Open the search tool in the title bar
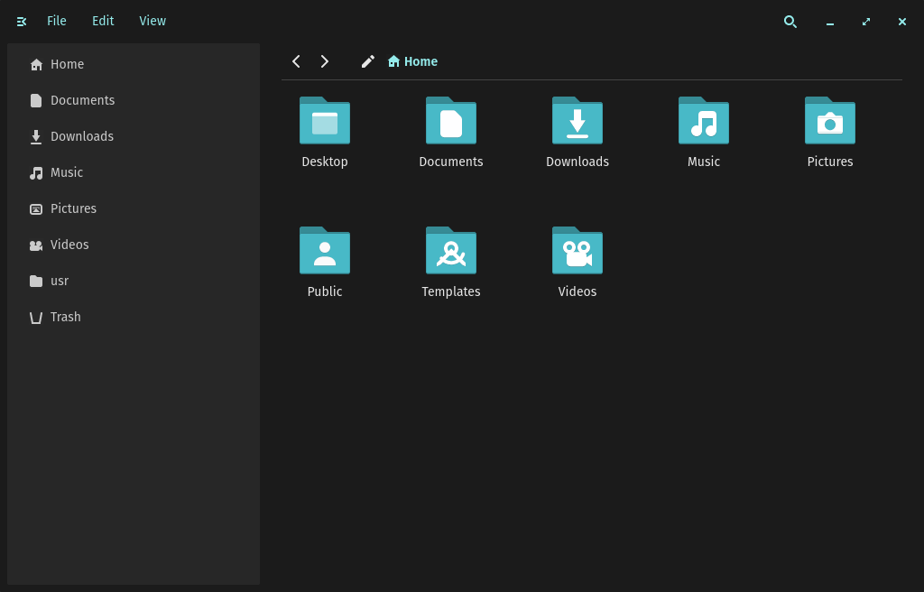This screenshot has width=924, height=592. click(x=790, y=22)
